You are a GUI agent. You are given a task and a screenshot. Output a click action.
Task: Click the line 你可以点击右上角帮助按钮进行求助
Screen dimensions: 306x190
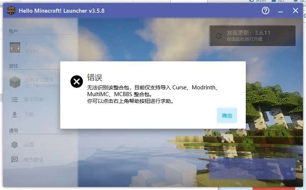coord(131,101)
